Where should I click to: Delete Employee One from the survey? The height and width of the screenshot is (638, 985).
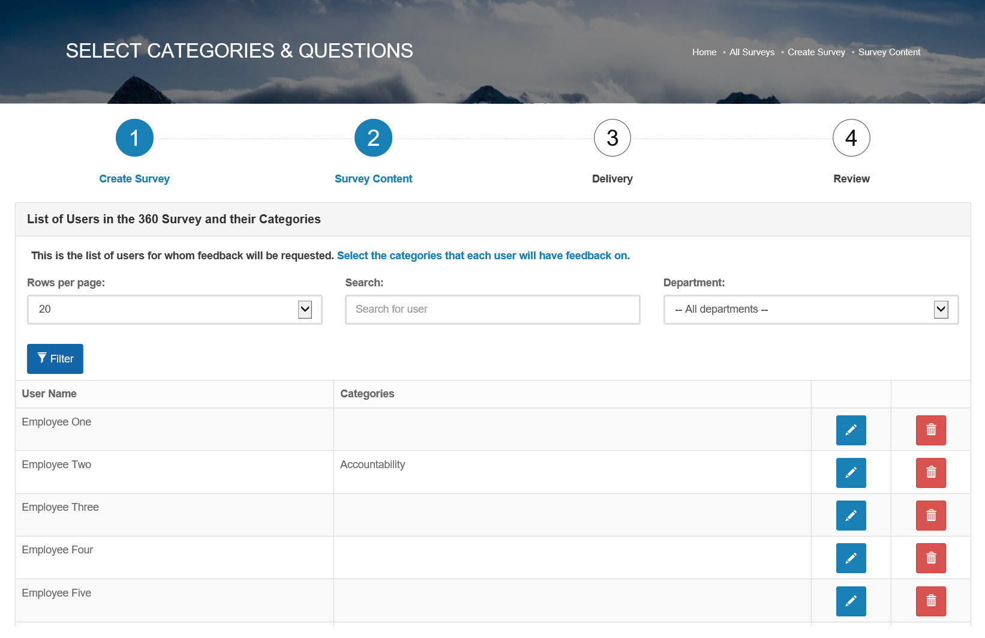(930, 430)
